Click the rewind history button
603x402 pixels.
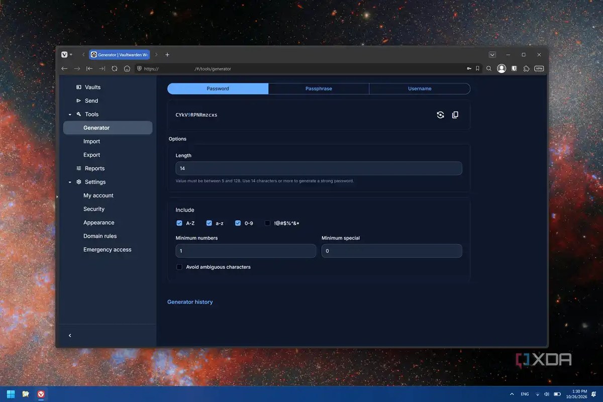coord(89,68)
